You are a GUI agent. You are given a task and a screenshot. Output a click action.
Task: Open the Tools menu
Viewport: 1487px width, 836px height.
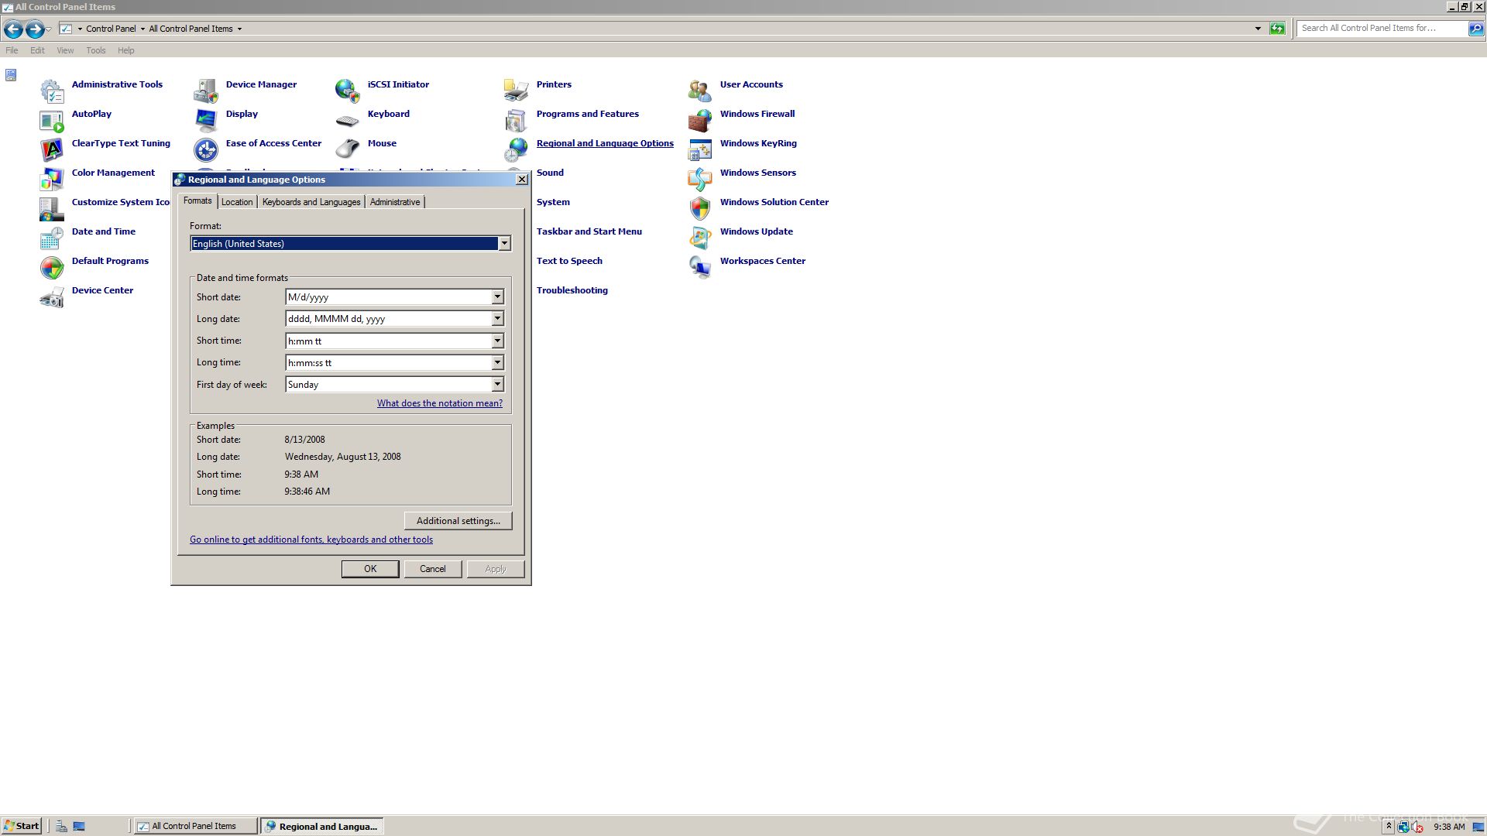click(96, 50)
